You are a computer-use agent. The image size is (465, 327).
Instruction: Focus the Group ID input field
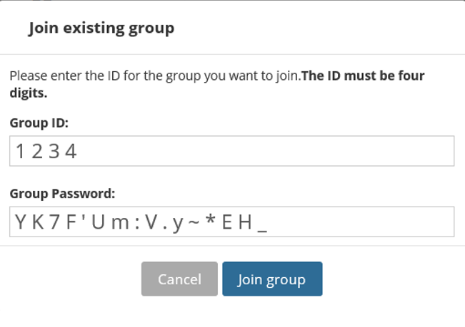coord(232,151)
